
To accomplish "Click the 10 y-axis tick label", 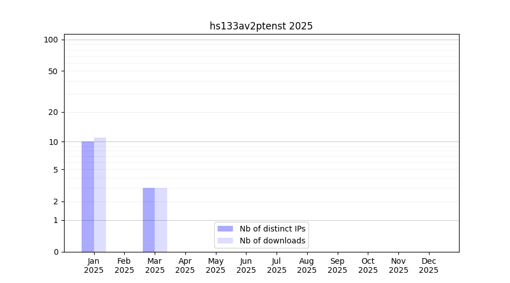I will coord(53,142).
